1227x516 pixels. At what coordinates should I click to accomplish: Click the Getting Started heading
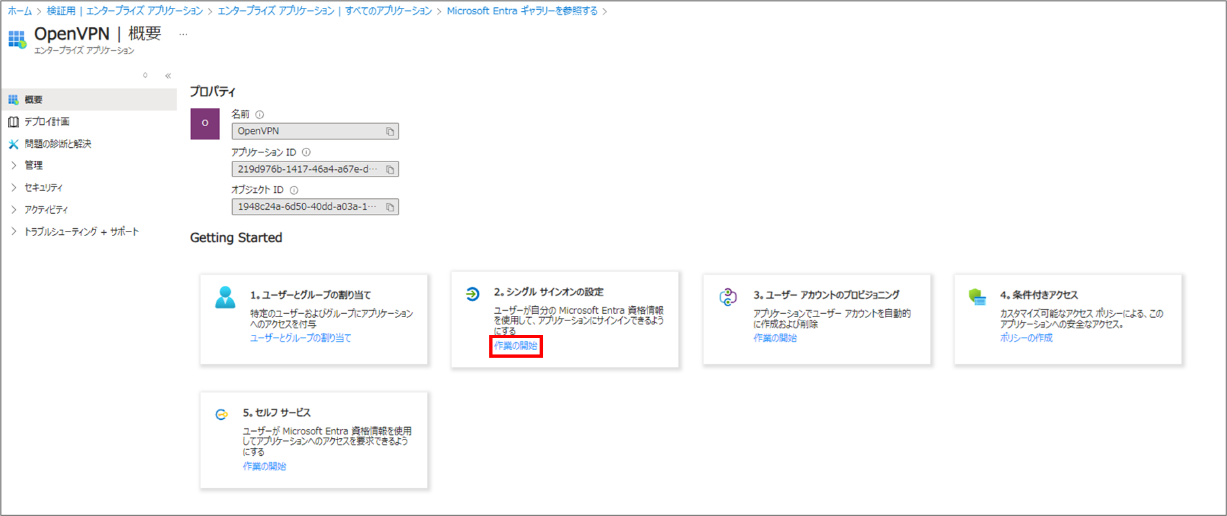pyautogui.click(x=236, y=238)
